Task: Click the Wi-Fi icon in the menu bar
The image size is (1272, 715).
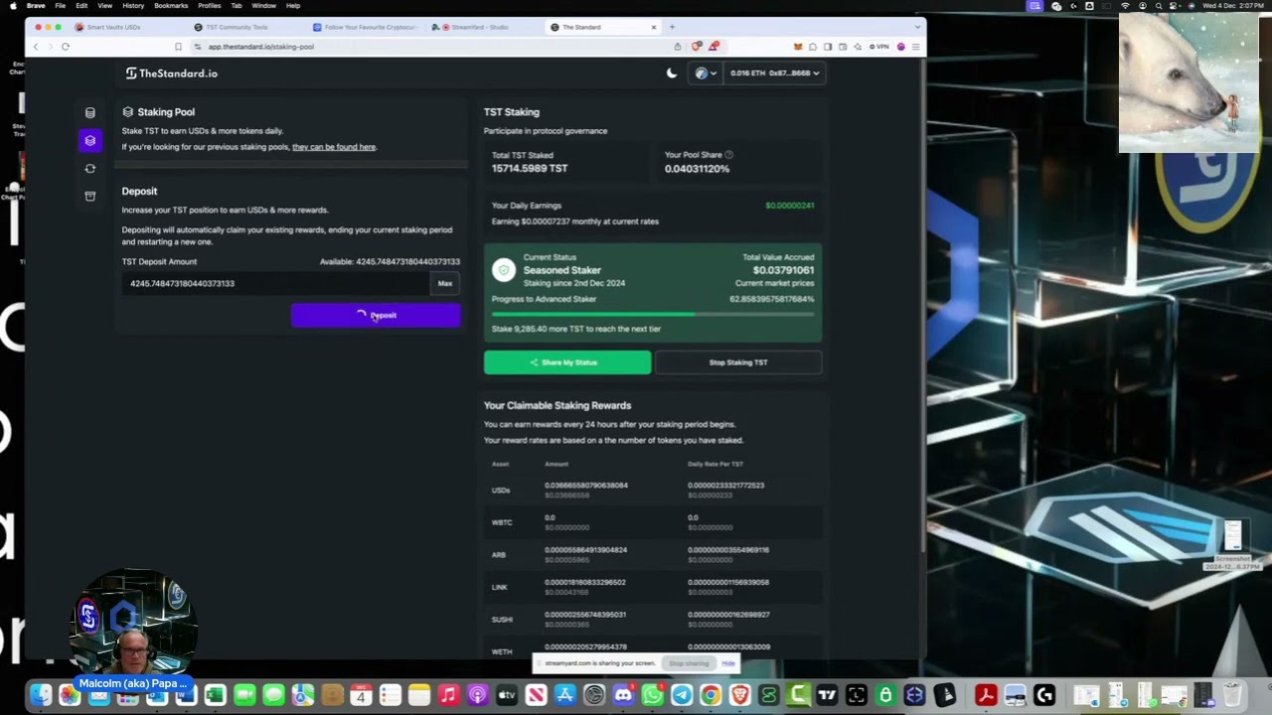Action: click(x=1125, y=6)
